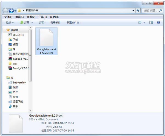Select the 库 libraries group header
The width and height of the screenshot is (165, 136).
(12, 78)
